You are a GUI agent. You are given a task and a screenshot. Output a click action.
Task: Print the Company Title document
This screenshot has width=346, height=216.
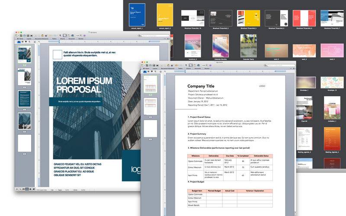coord(157,66)
